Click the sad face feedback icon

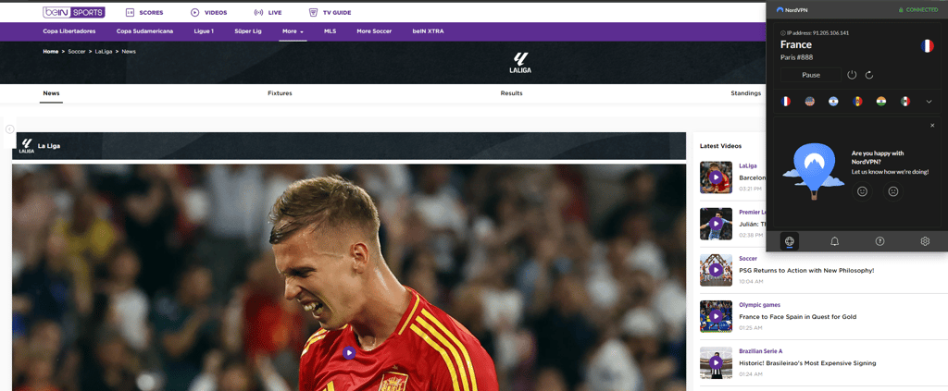pos(893,191)
